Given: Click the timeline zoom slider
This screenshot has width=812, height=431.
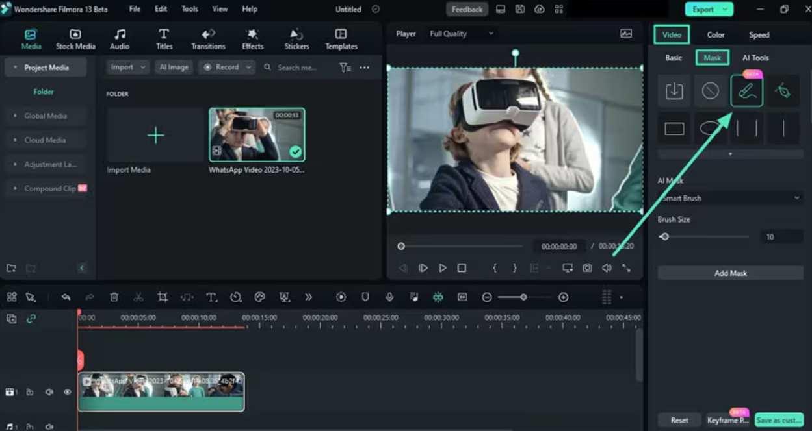Looking at the screenshot, I should click(x=523, y=297).
